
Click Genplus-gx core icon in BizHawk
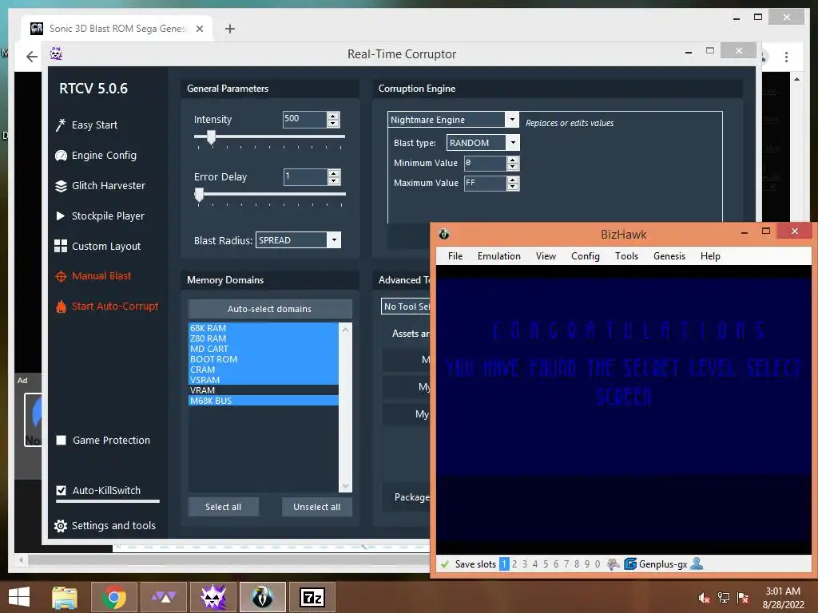630,564
